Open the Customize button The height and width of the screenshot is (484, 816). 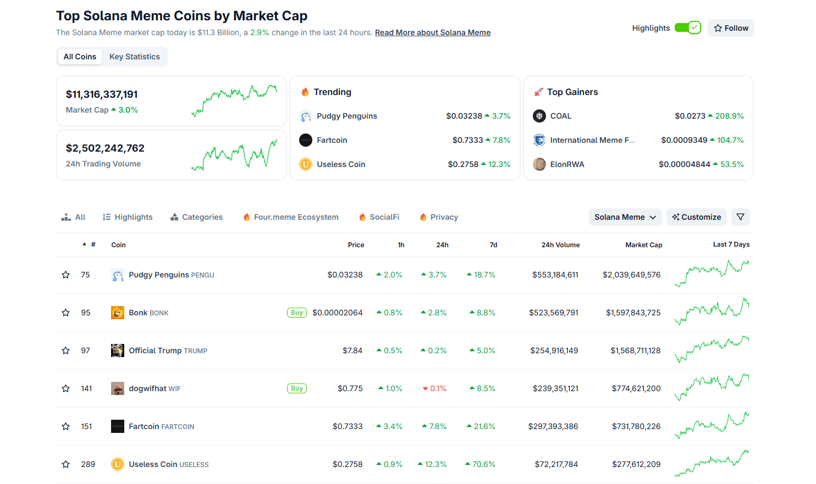(x=697, y=217)
